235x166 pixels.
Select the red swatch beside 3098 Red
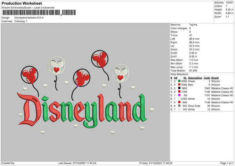(x=179, y=85)
